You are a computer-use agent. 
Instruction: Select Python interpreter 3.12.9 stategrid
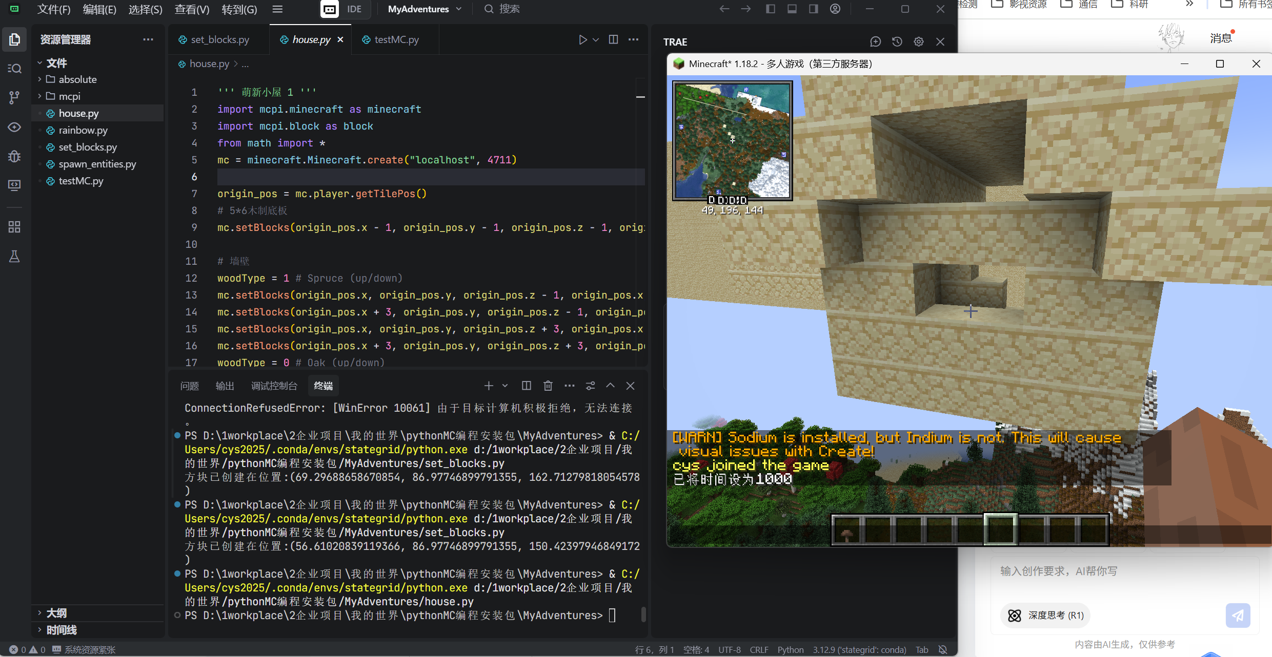(x=860, y=649)
